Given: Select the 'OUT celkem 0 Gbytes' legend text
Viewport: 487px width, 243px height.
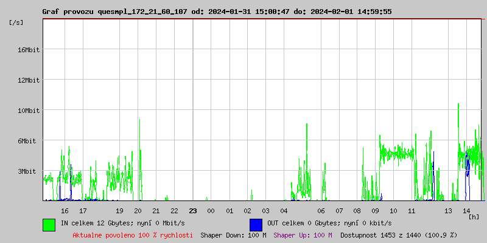Looking at the screenshot, I should tap(329, 224).
